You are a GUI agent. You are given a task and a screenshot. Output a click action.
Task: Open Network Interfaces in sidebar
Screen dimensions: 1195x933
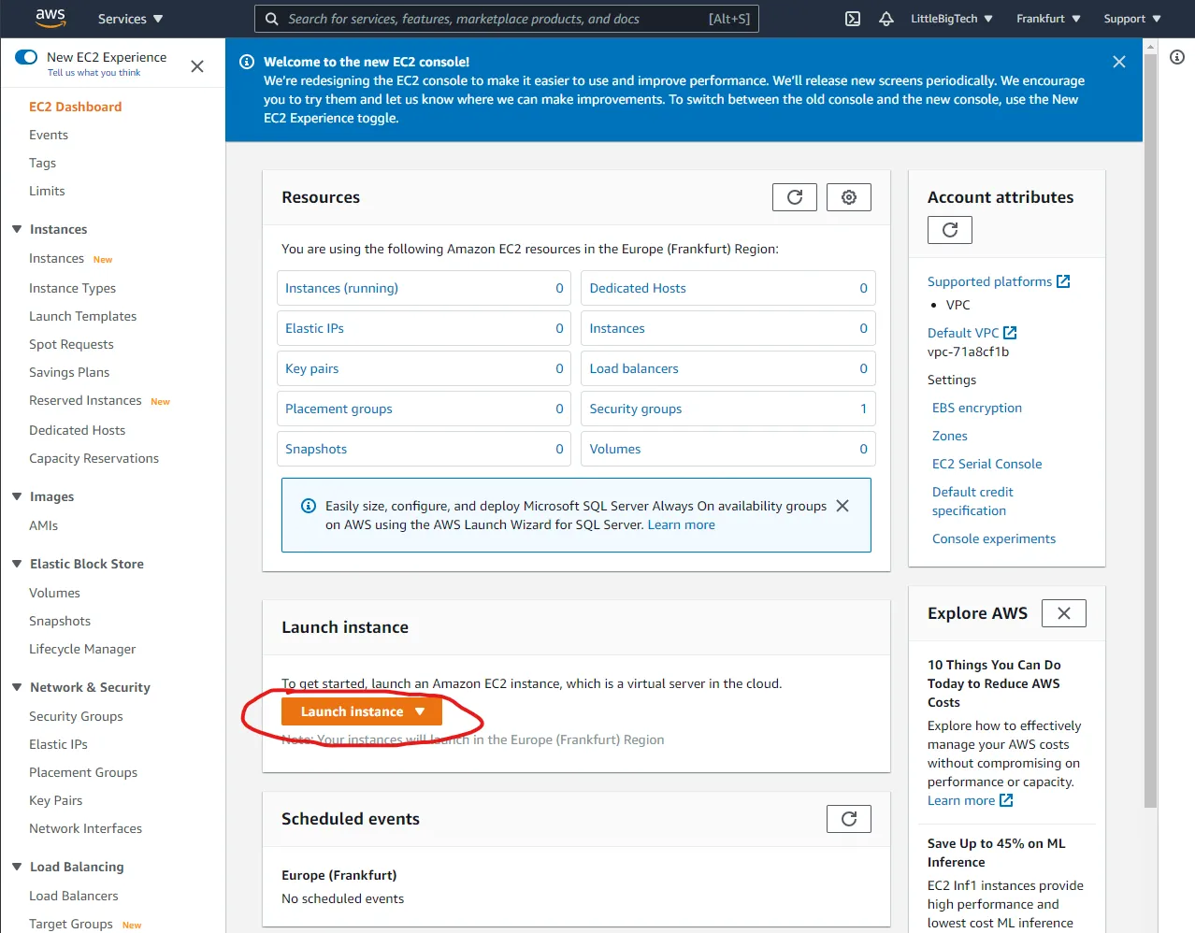[86, 828]
